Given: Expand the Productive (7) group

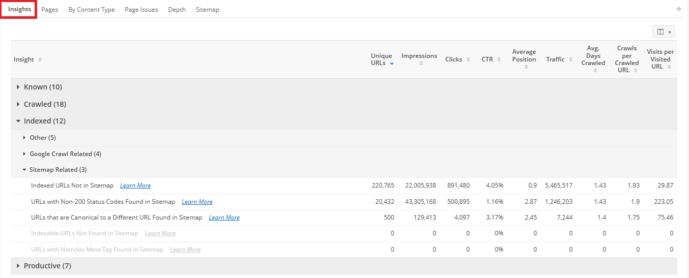Looking at the screenshot, I should [x=18, y=266].
